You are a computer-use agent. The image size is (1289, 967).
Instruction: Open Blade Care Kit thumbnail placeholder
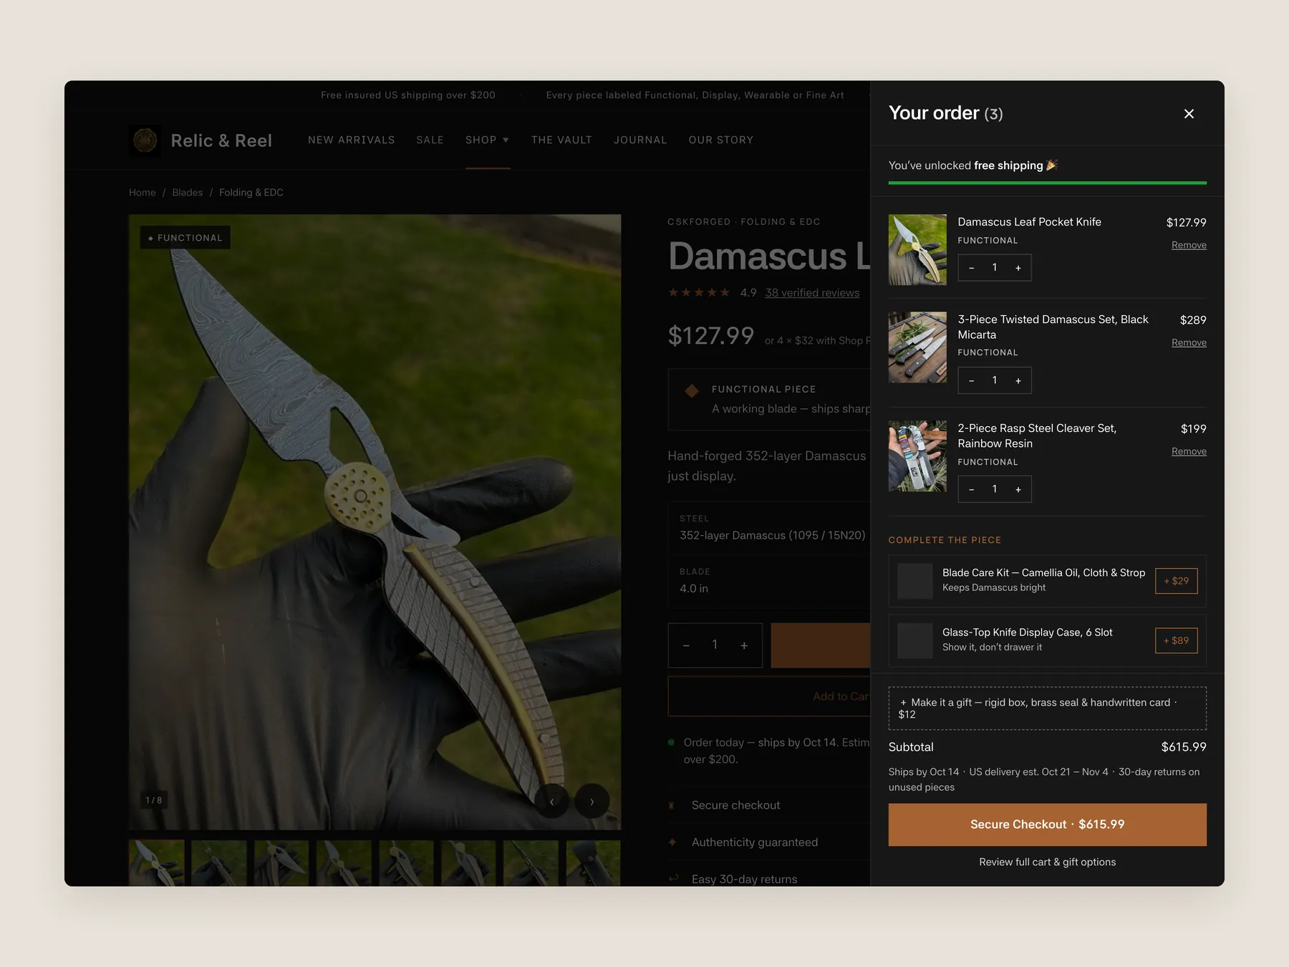point(915,581)
